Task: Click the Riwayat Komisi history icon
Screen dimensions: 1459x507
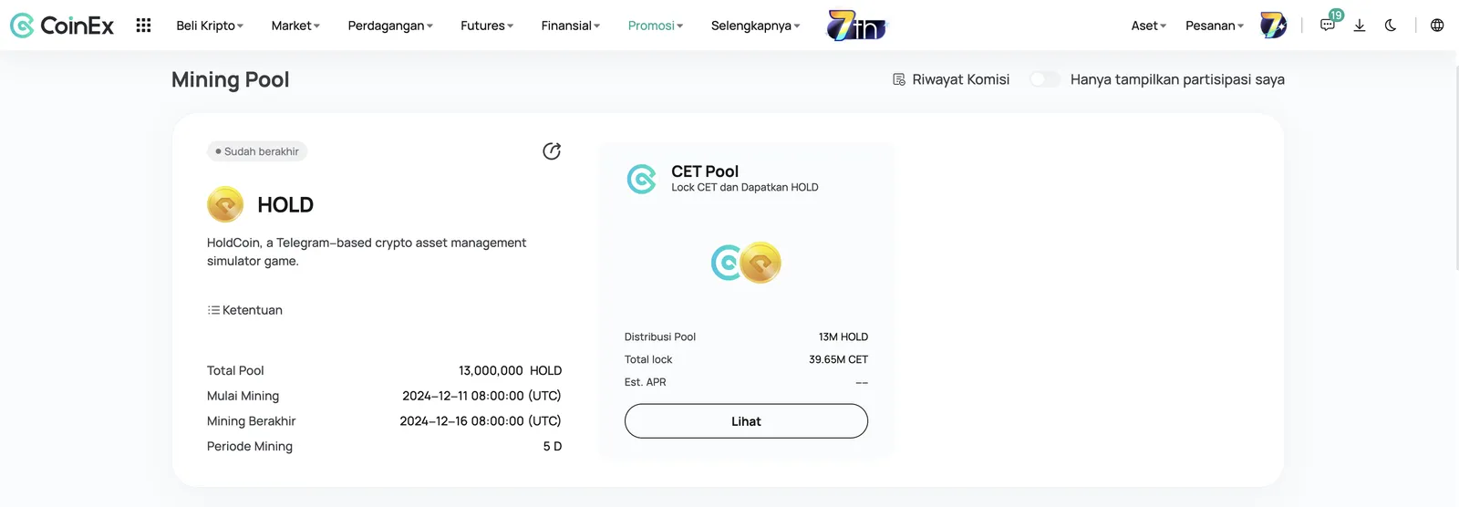Action: click(x=899, y=79)
